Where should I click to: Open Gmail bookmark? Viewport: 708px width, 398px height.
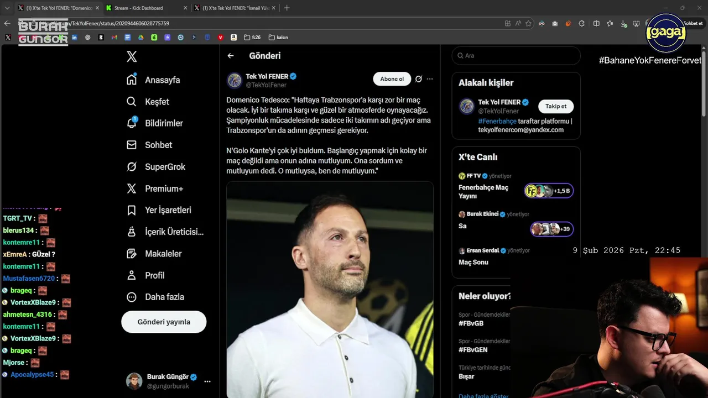[114, 37]
